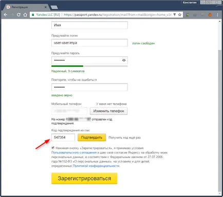The image size is (223, 197).
Task: Click the address bar URL
Action: point(118,15)
